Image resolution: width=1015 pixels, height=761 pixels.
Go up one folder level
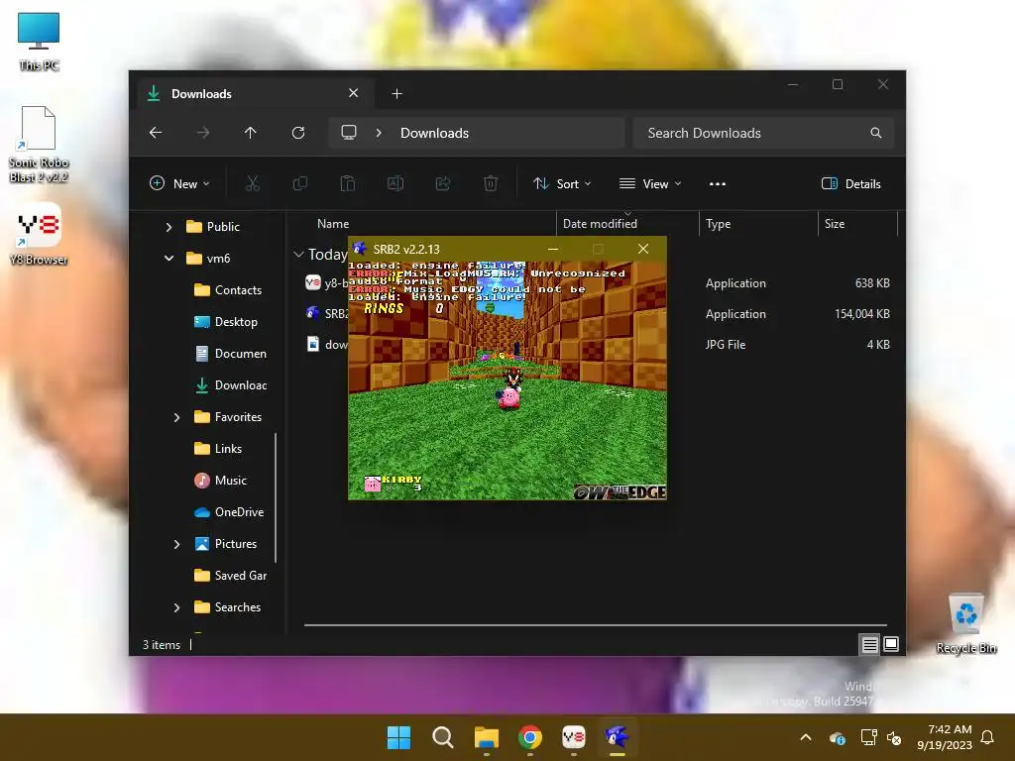(251, 133)
